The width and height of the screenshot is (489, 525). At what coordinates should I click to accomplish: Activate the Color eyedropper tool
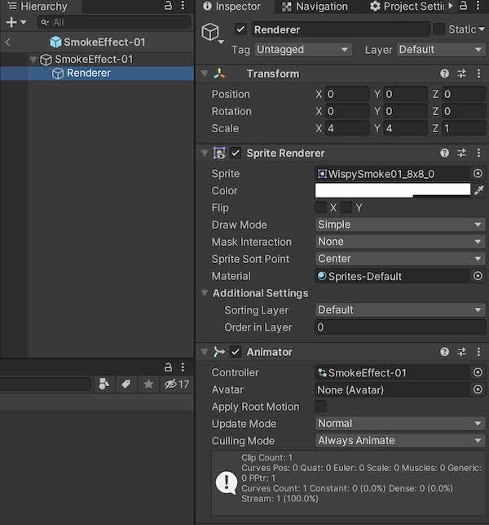point(478,190)
